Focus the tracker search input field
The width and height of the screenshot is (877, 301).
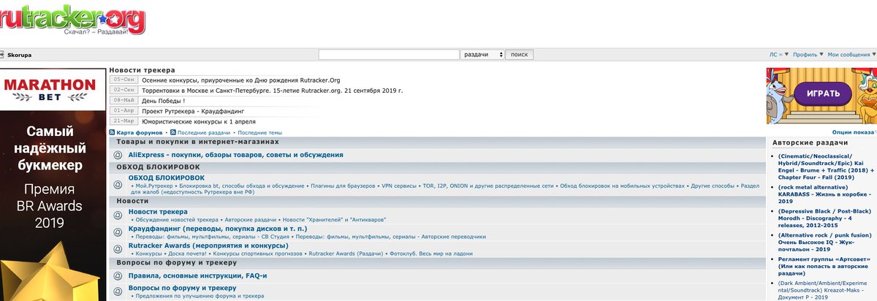click(x=389, y=55)
